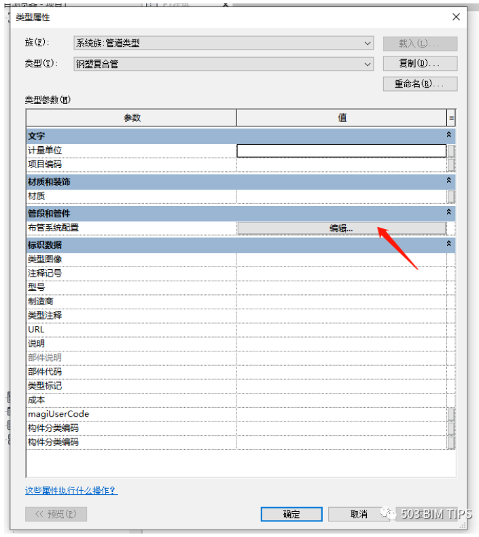479x537 pixels.
Task: Select the 计量单位 parameter label
Action: (45, 150)
